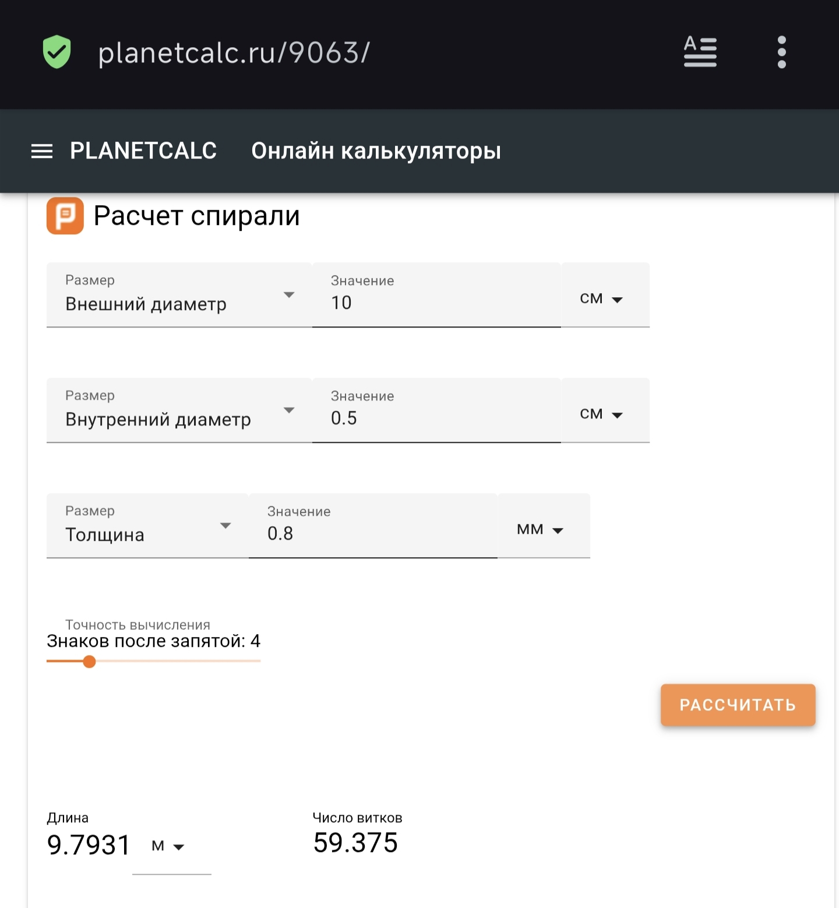Viewport: 839px width, 908px height.
Task: Focus the thickness value field 0.8
Action: pyautogui.click(x=373, y=533)
